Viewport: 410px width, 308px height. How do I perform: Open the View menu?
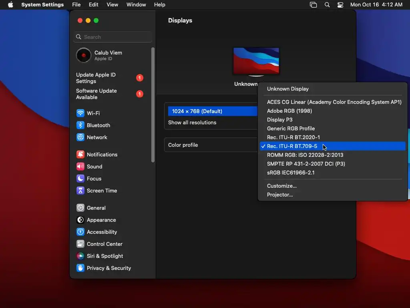click(112, 5)
